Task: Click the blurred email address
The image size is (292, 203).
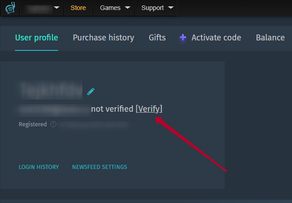Action: [x=55, y=109]
